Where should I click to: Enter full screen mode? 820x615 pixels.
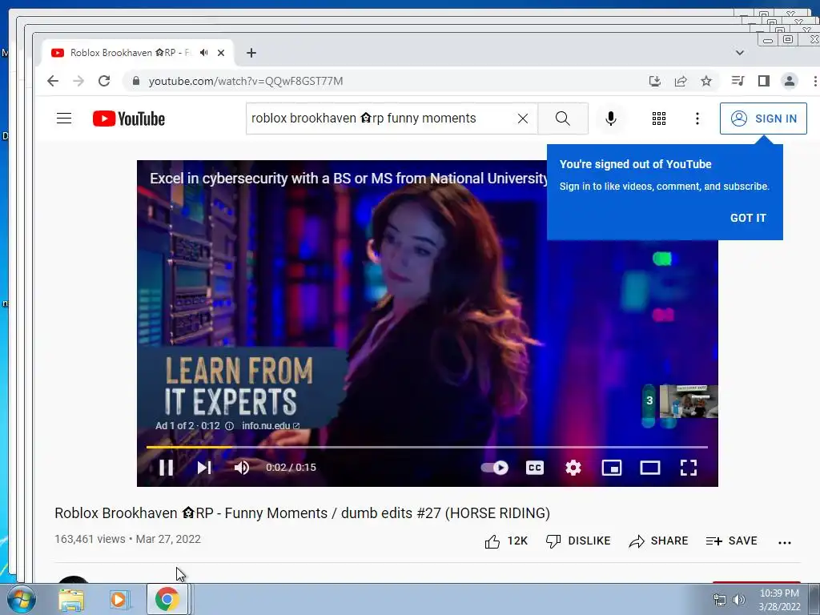(688, 468)
